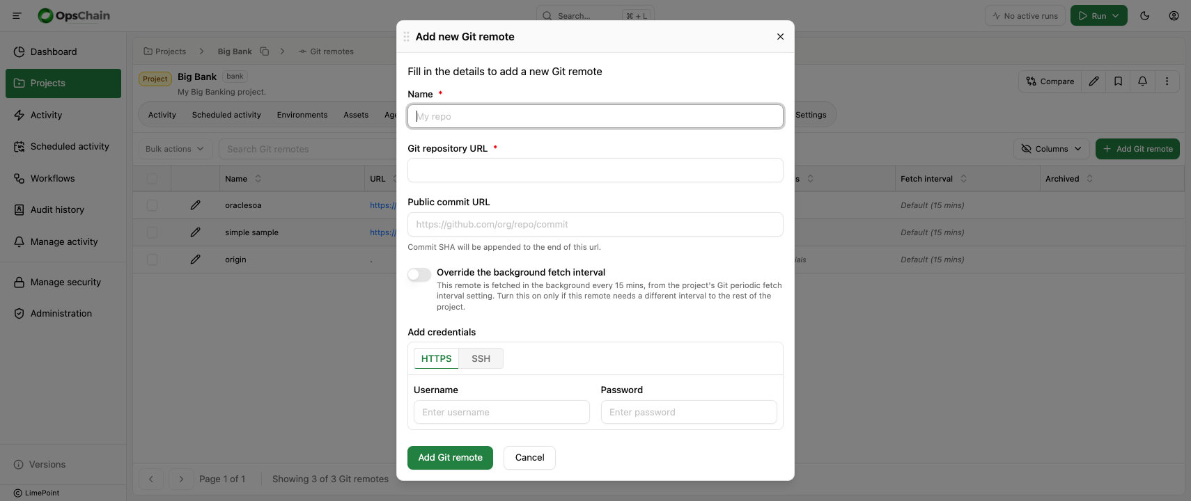Select the origin row checkbox

click(x=152, y=260)
